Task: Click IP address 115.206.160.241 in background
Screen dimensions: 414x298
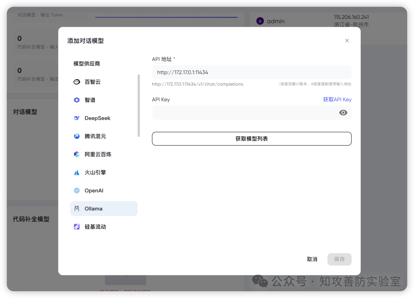Action: tap(351, 17)
